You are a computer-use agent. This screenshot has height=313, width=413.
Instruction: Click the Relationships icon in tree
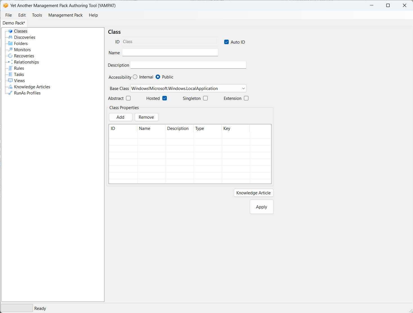click(x=10, y=62)
